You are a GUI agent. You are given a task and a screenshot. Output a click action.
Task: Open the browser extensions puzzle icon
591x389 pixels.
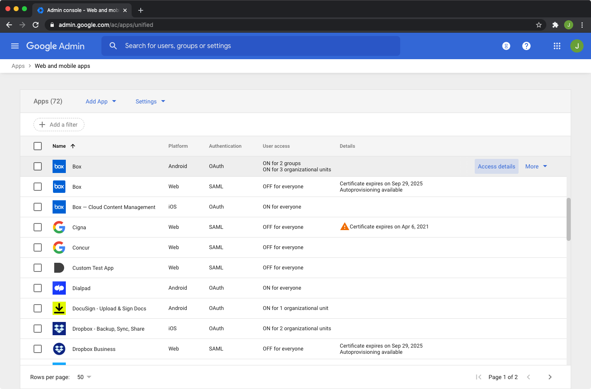[x=555, y=25]
